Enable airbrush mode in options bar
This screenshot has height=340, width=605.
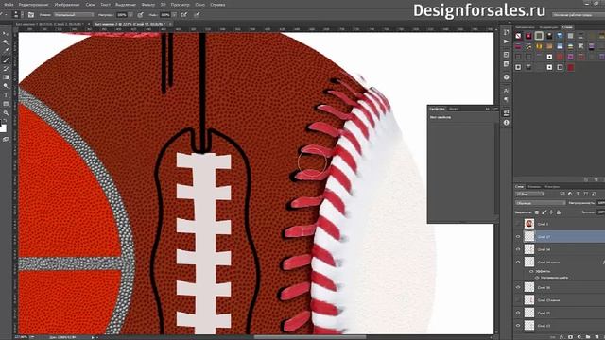coord(184,15)
